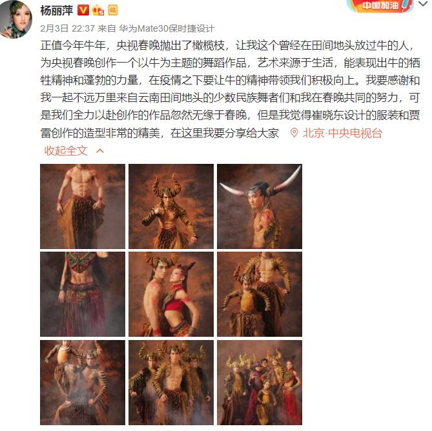Click the 2月3日 22:37 timestamp
Screen dimensions: 432x431
(x=68, y=28)
